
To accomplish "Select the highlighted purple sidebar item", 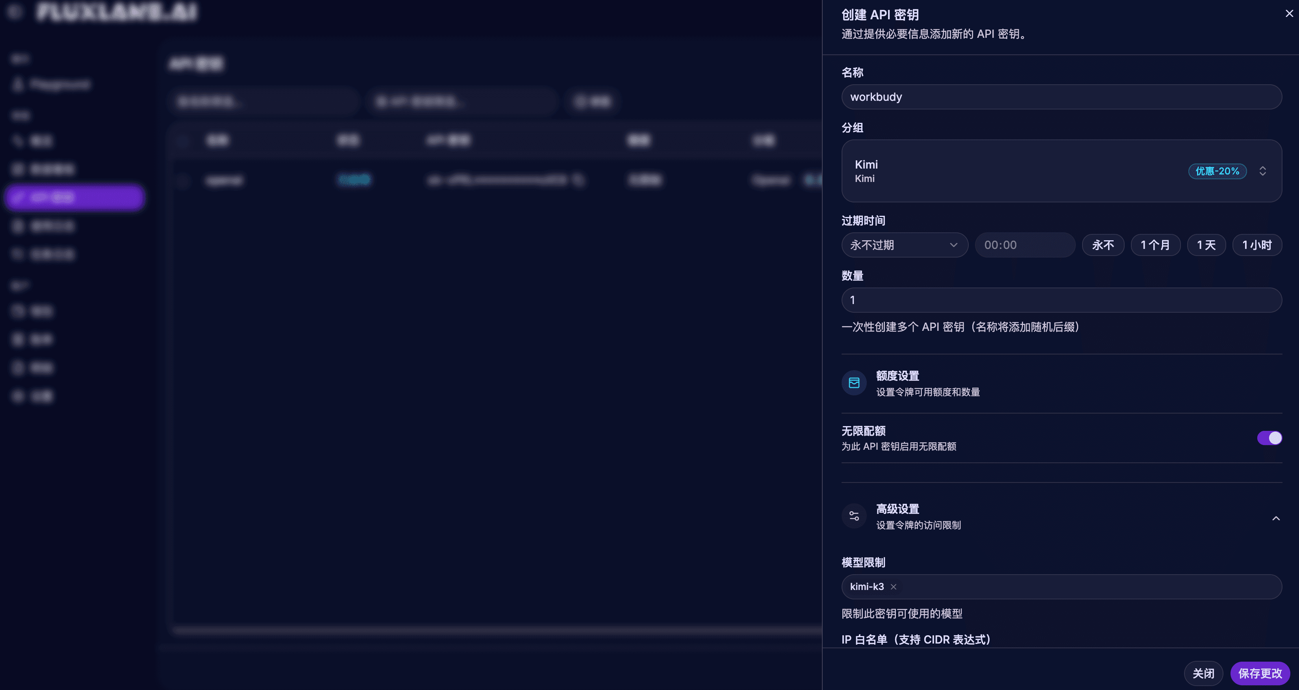I will click(x=75, y=197).
